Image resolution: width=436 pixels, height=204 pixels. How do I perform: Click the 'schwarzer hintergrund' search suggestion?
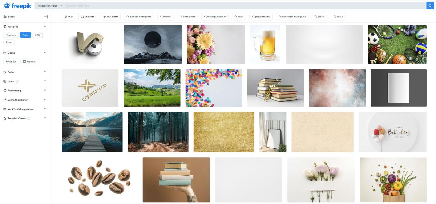pos(292,17)
